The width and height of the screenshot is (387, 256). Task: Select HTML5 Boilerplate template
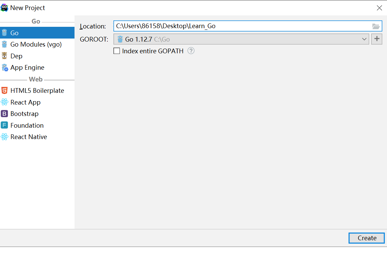pyautogui.click(x=37, y=91)
